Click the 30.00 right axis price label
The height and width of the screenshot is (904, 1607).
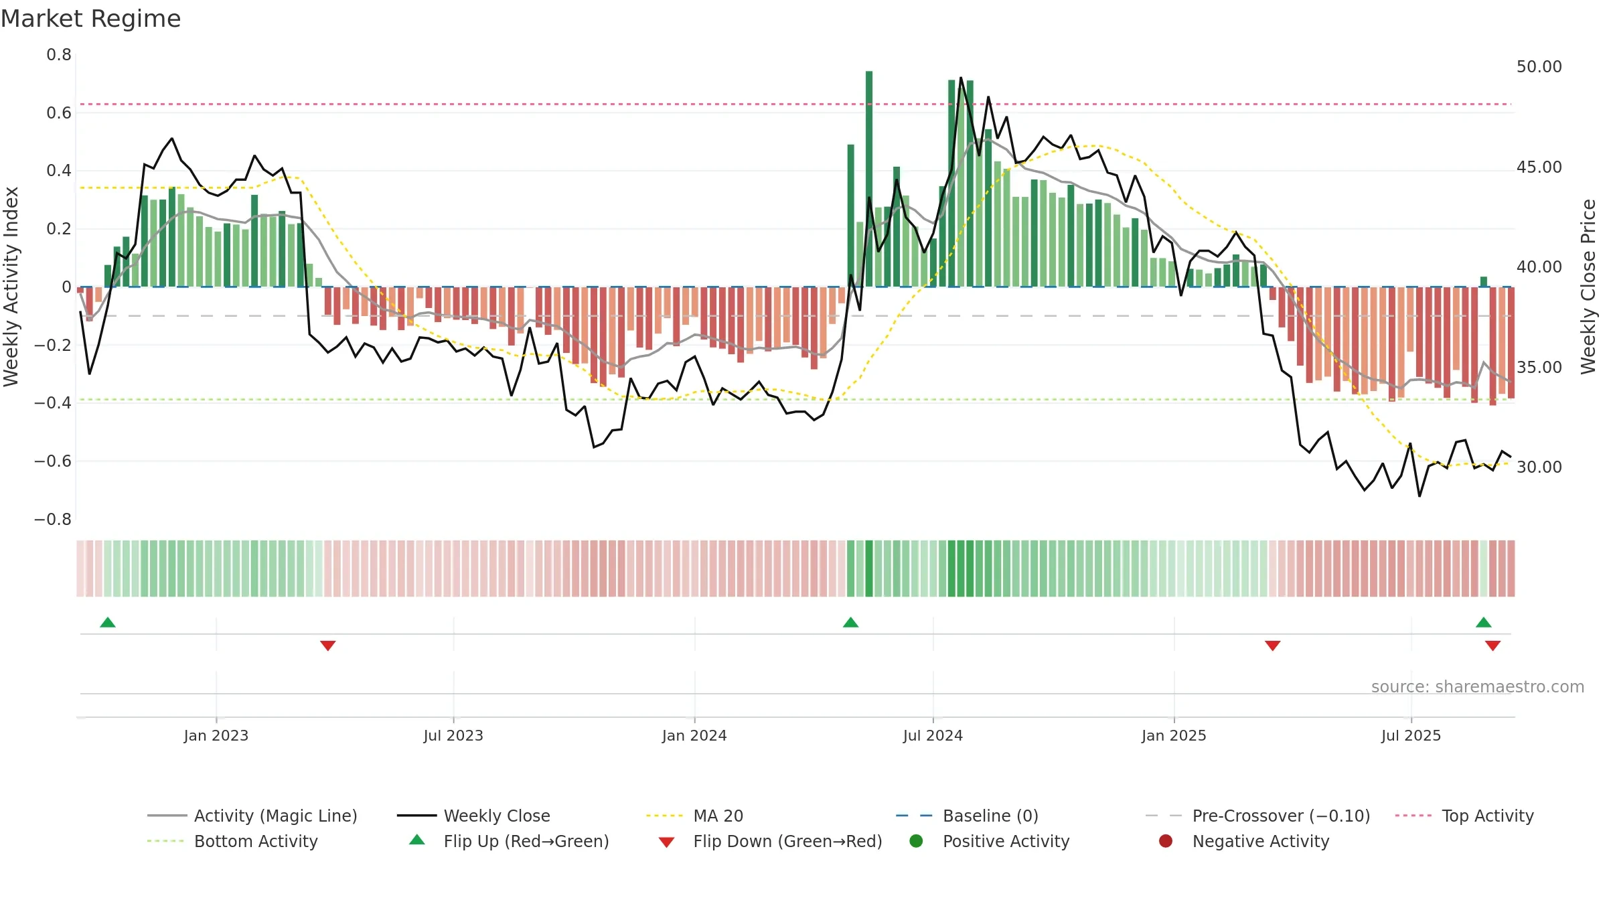[1539, 467]
